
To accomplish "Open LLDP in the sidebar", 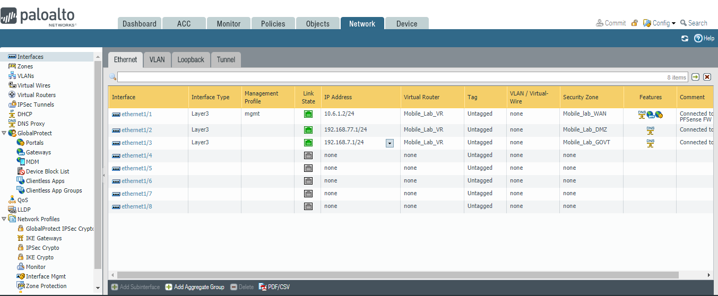I will 24,210.
